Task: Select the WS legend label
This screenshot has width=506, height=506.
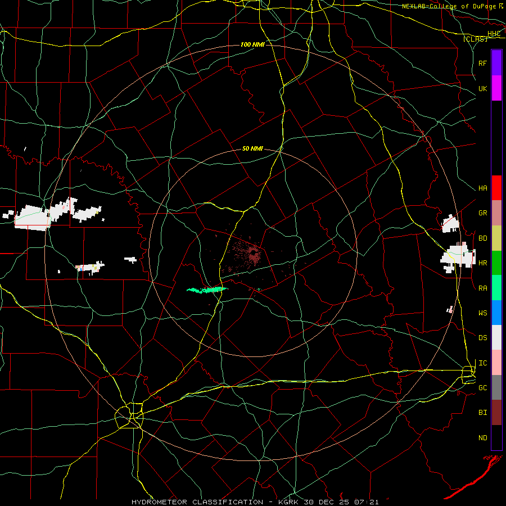Action: click(482, 313)
